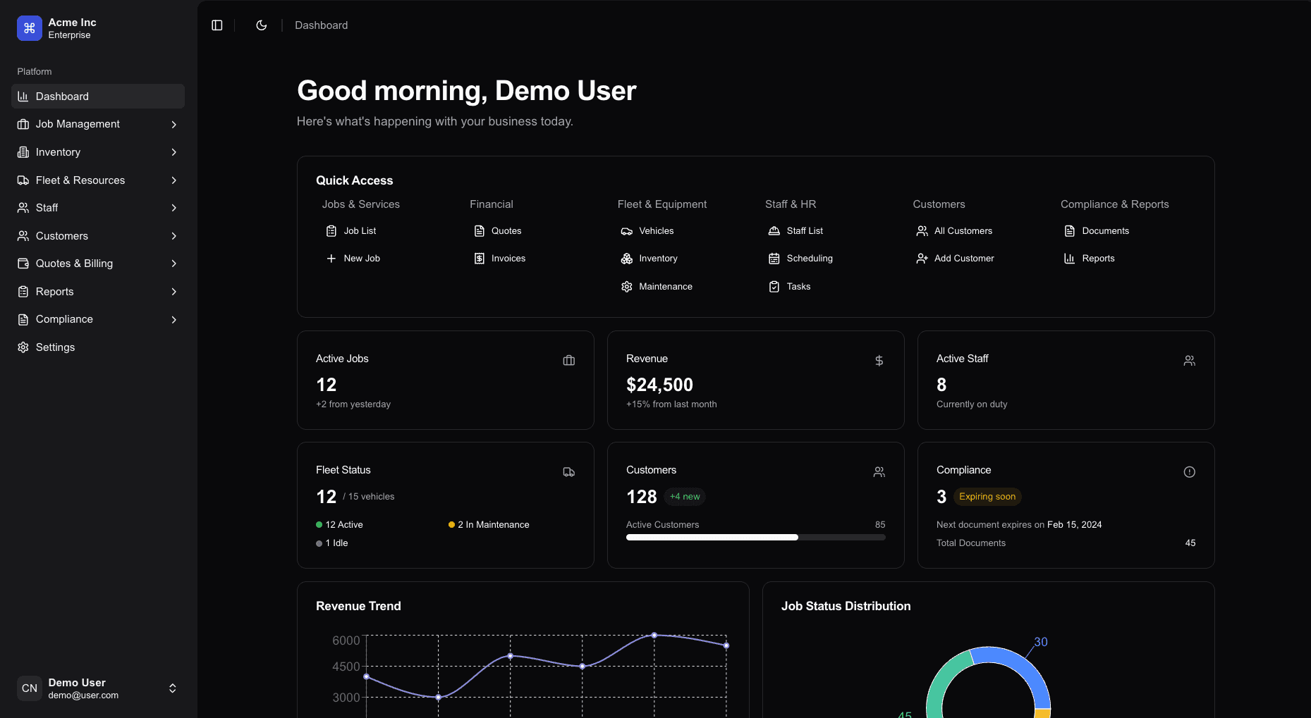Click the '12 Active' fleet status
The height and width of the screenshot is (718, 1311).
click(339, 525)
